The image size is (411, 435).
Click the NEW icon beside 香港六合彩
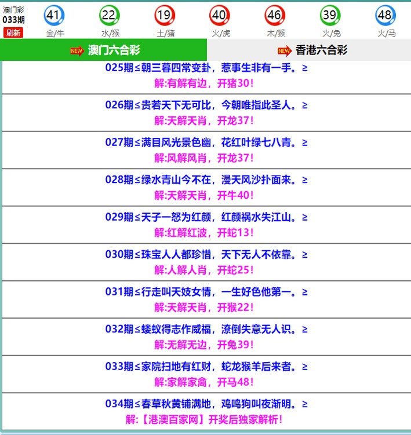(x=284, y=51)
